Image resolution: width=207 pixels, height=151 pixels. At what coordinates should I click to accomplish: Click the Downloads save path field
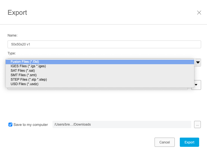click(122, 124)
